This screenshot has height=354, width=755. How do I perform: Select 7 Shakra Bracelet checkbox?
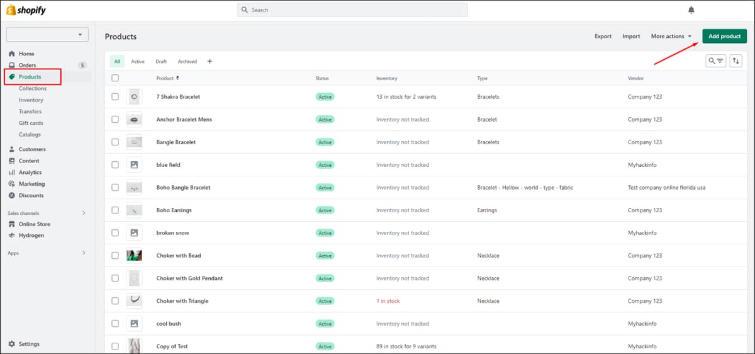coord(115,96)
